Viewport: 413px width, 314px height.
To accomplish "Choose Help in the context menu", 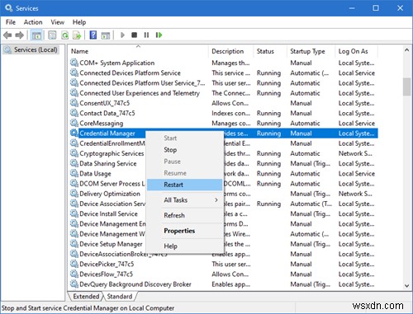I will click(184, 246).
